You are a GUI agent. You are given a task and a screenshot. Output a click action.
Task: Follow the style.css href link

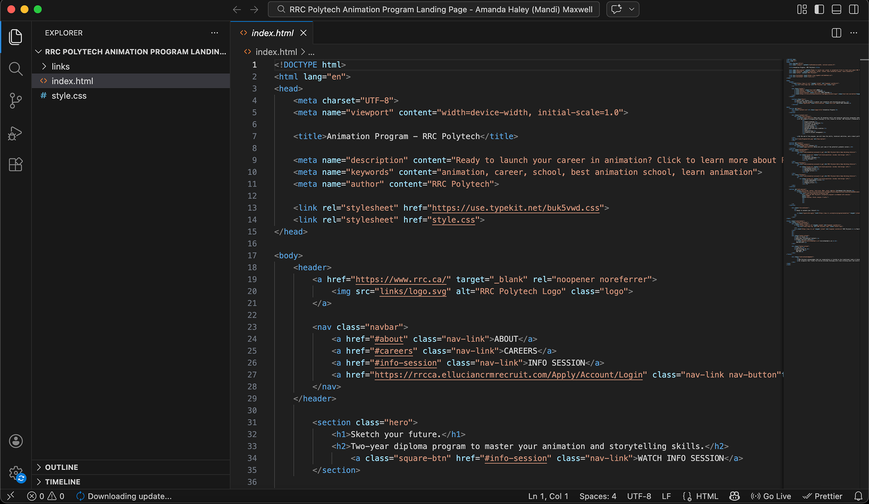454,220
